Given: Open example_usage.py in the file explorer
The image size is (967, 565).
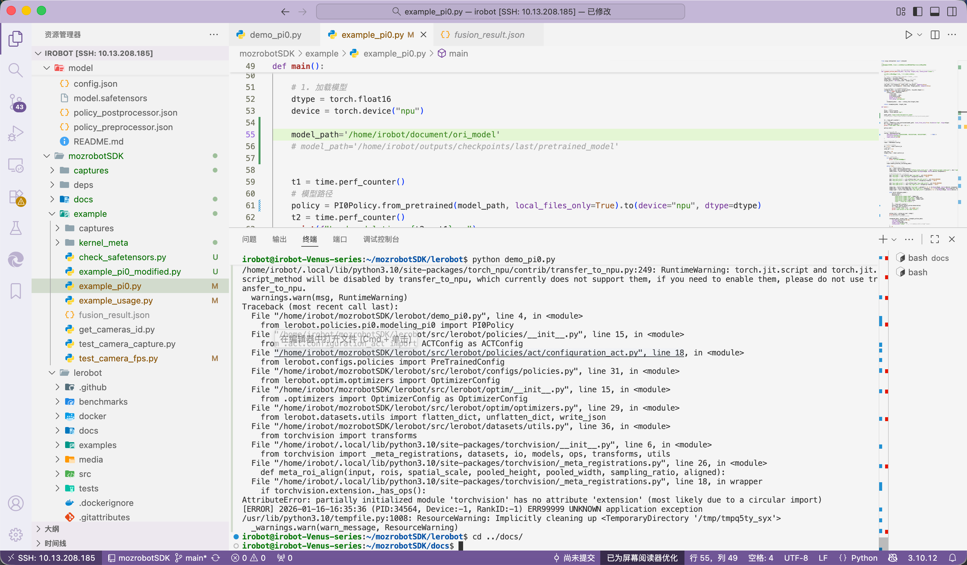Looking at the screenshot, I should (x=115, y=301).
